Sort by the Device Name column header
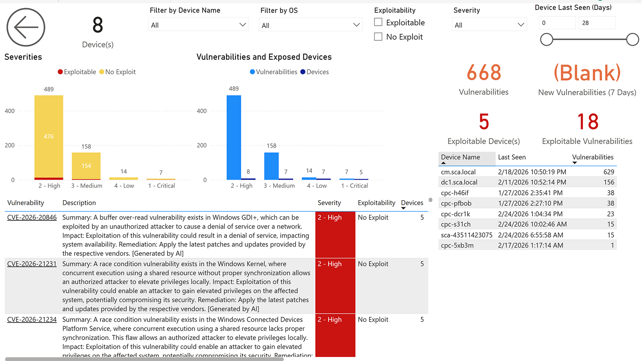Screen dimensions: 642x361 pos(460,157)
